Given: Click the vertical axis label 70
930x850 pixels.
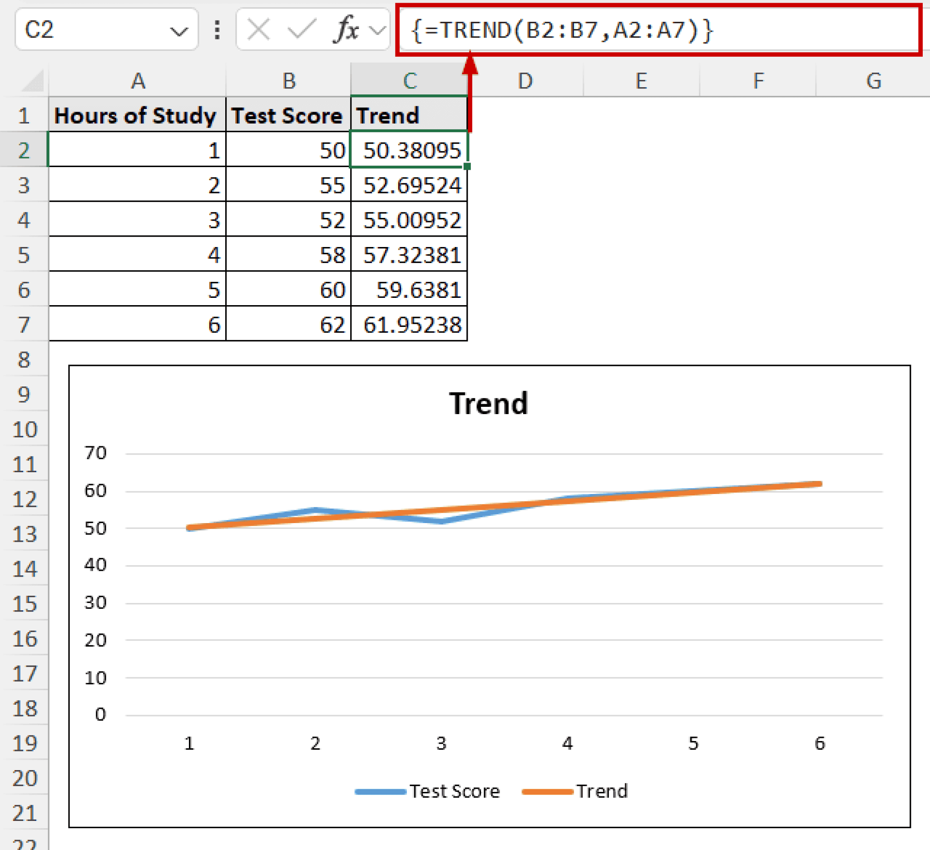Looking at the screenshot, I should (x=95, y=453).
